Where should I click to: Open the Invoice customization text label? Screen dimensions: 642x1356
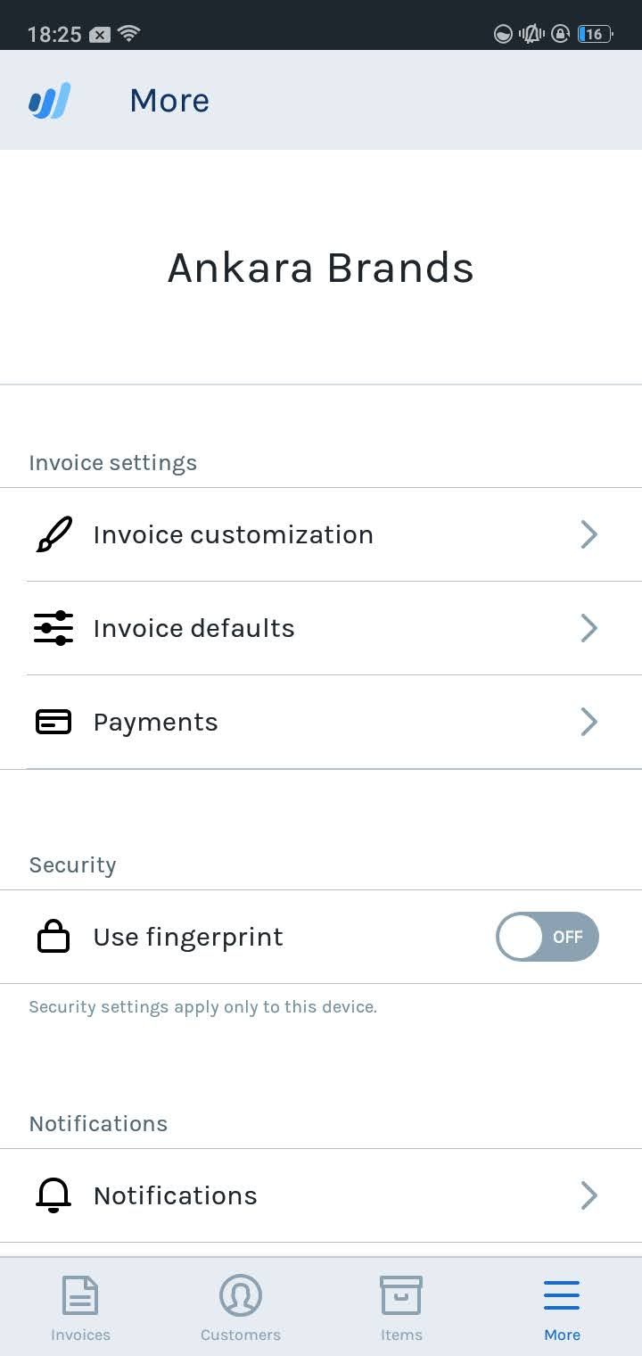click(x=233, y=534)
